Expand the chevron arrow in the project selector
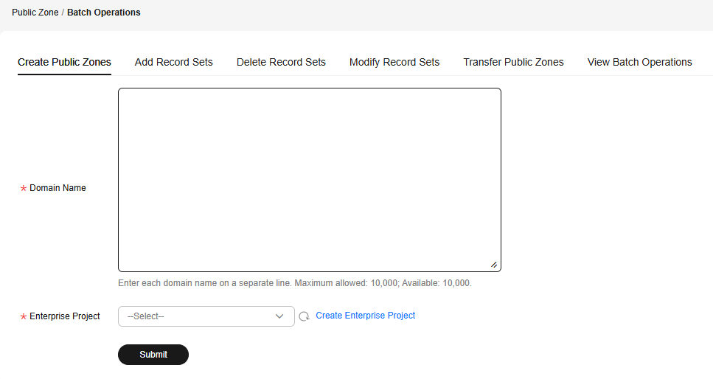 279,316
